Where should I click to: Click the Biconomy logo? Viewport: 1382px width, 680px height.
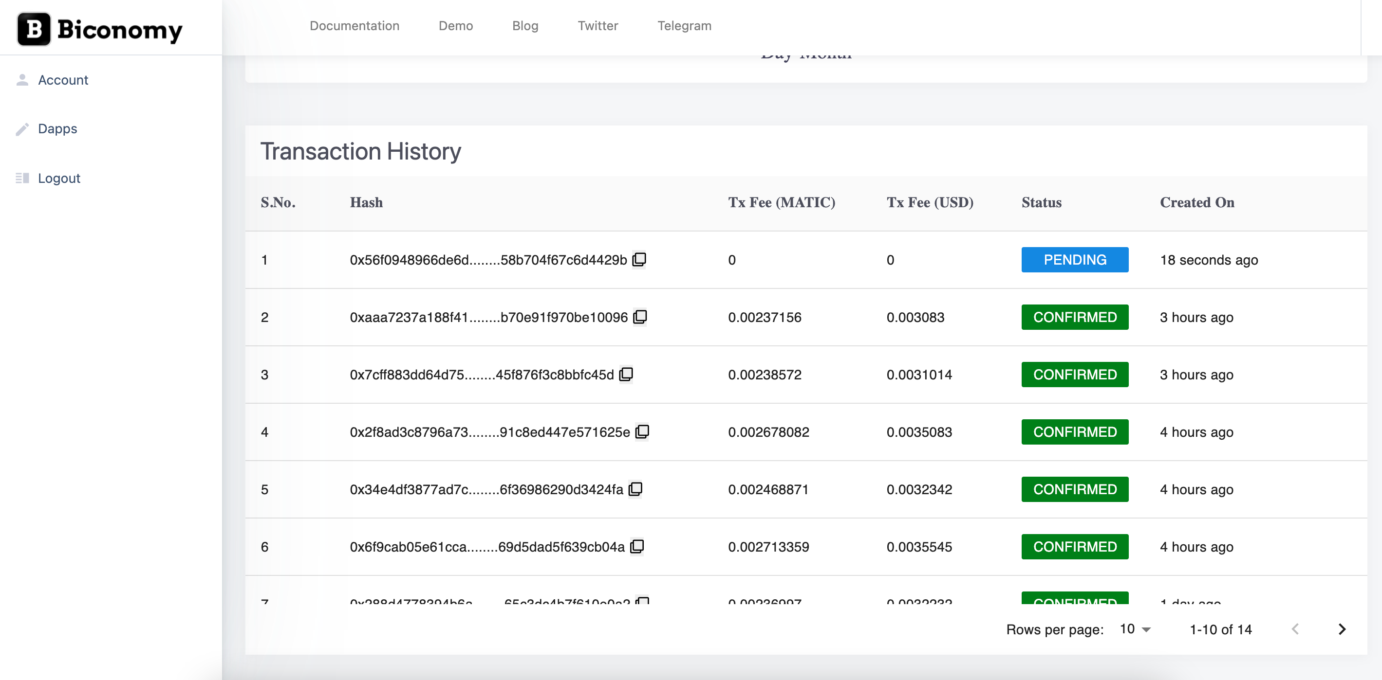point(100,29)
